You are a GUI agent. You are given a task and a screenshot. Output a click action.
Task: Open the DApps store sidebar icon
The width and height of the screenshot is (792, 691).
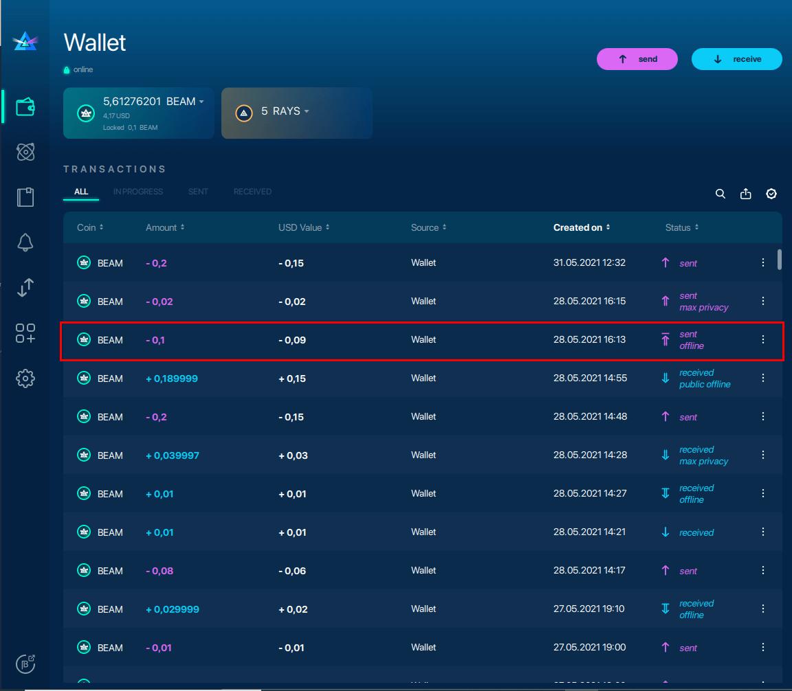coord(25,333)
